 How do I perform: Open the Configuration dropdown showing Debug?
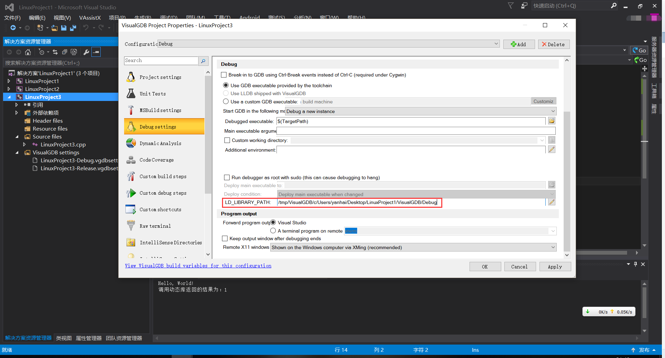[496, 43]
